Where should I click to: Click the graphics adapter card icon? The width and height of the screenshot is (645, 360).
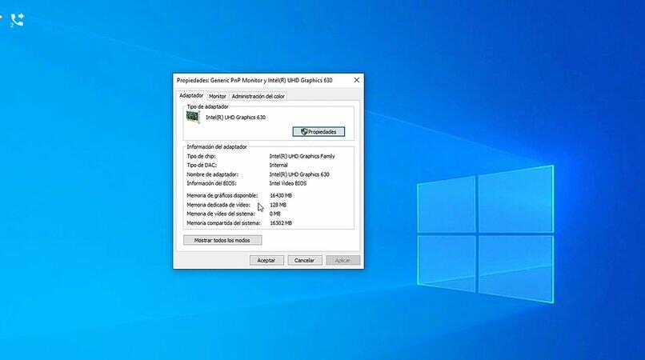pyautogui.click(x=193, y=118)
